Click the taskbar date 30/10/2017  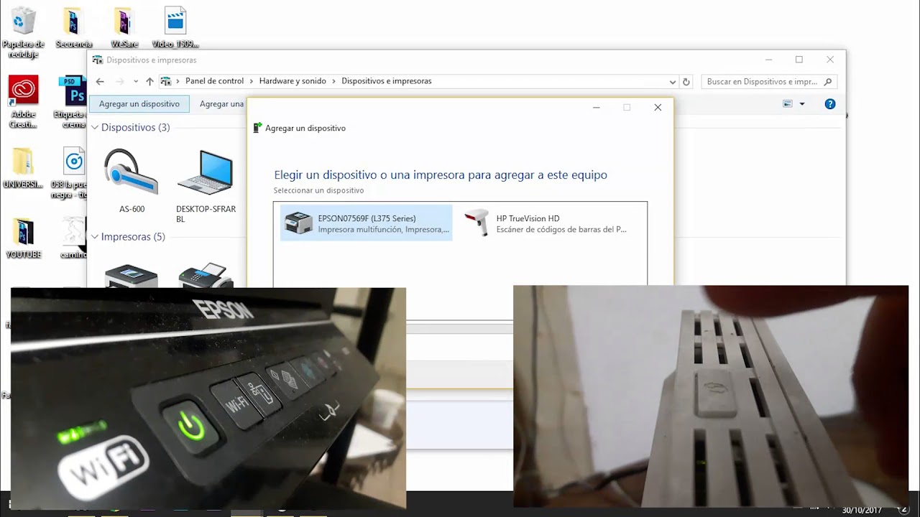(x=862, y=511)
